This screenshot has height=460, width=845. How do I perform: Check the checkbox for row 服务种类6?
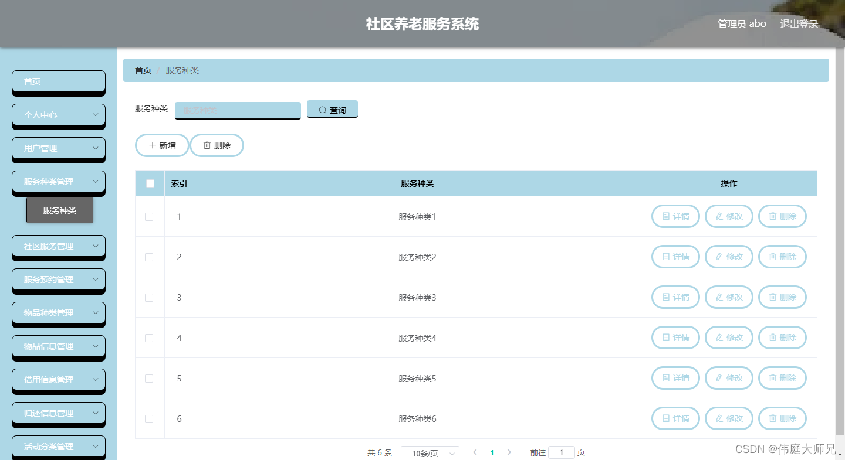[x=149, y=419]
